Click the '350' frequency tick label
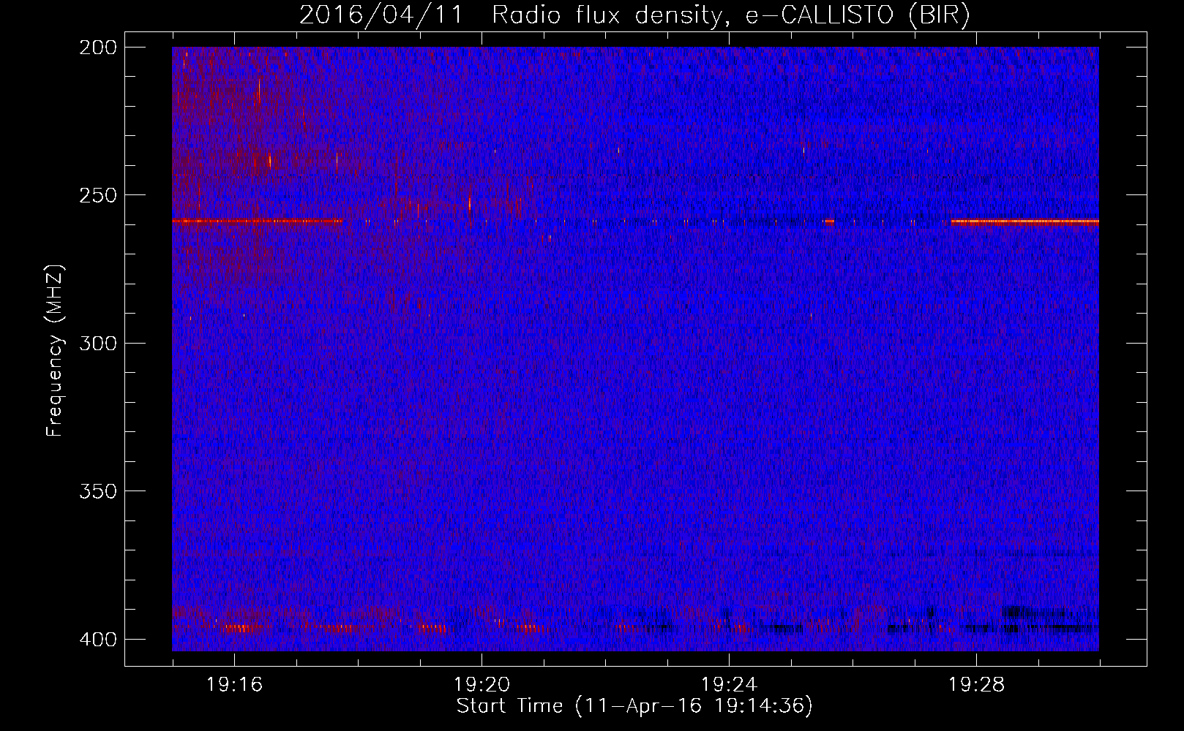Viewport: 1184px width, 731px height. coord(97,491)
